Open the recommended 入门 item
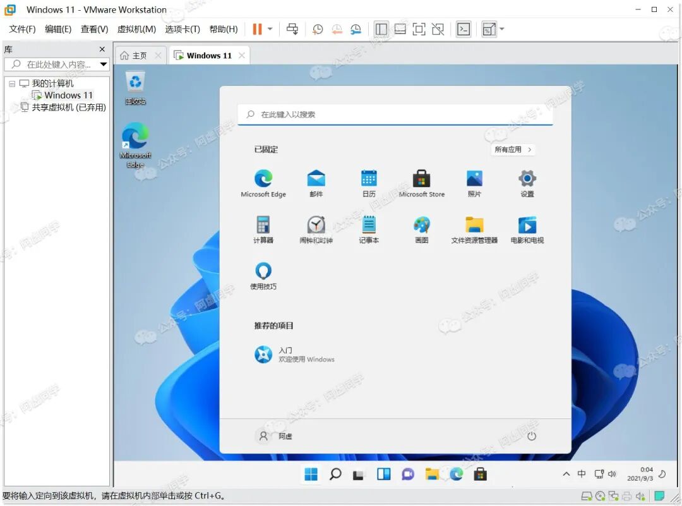This screenshot has width=682, height=506. [x=294, y=354]
